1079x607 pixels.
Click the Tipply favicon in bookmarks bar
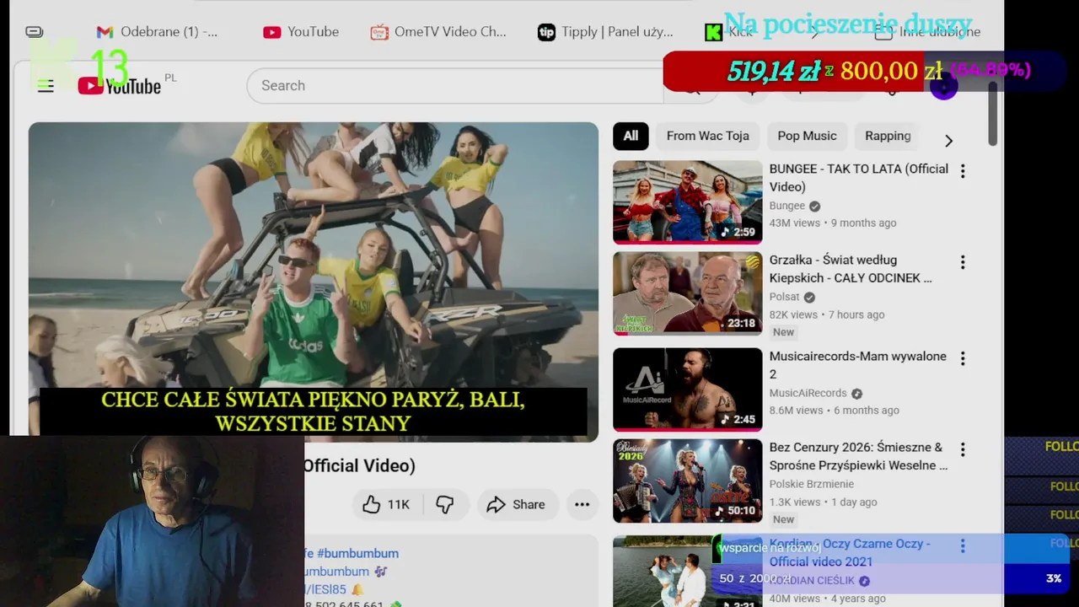point(546,32)
